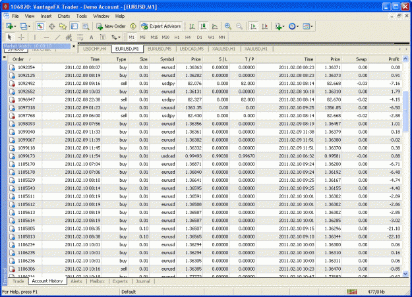Viewport: 412px width, 297px height.
Task: Switch timeframe to M5
Action: coord(142,38)
